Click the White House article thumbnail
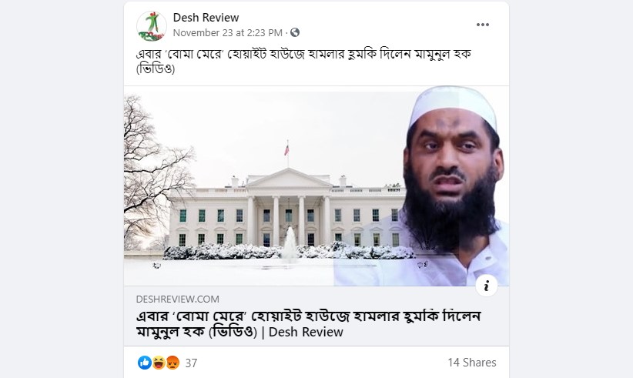The image size is (633, 378). 316,186
